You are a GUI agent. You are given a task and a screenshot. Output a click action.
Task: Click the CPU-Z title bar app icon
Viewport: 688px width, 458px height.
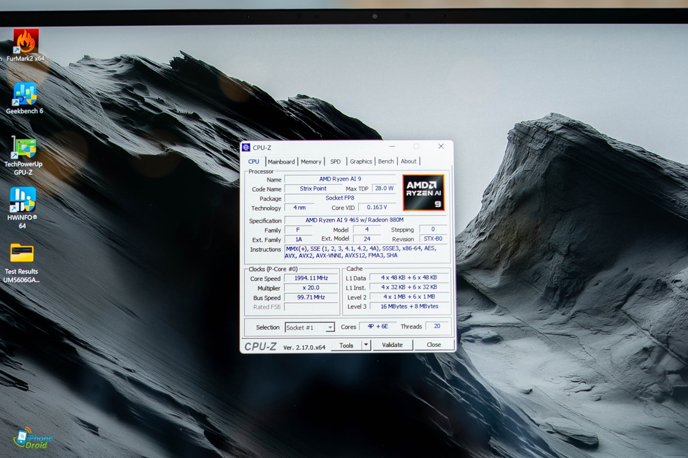point(246,148)
